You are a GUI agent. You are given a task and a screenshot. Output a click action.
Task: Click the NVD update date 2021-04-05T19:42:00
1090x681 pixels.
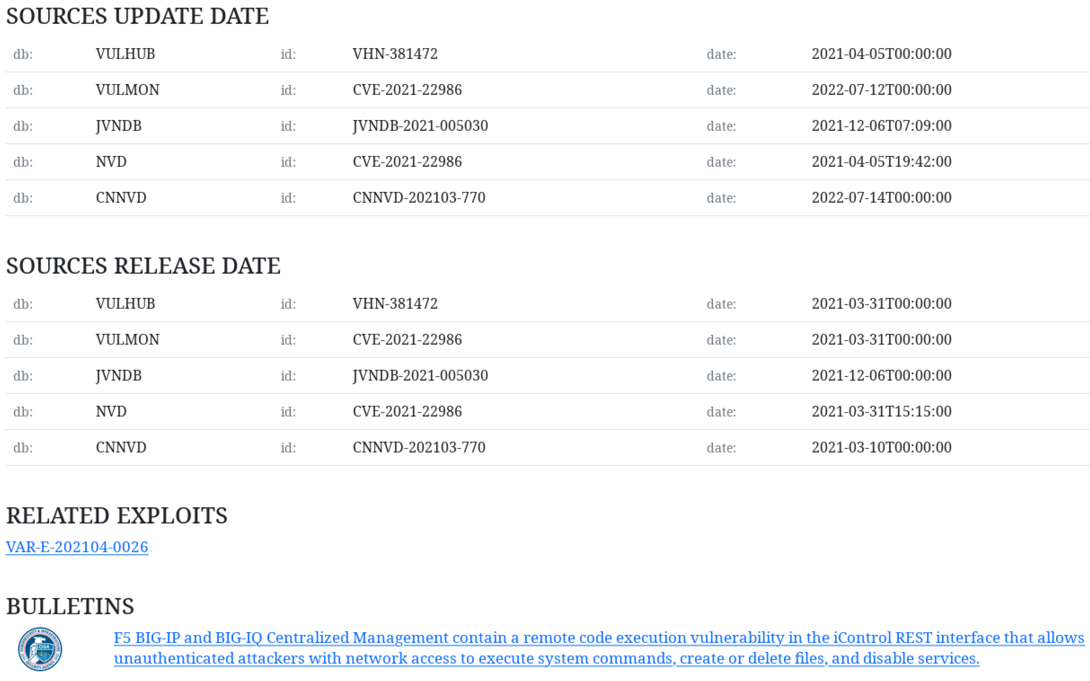881,162
